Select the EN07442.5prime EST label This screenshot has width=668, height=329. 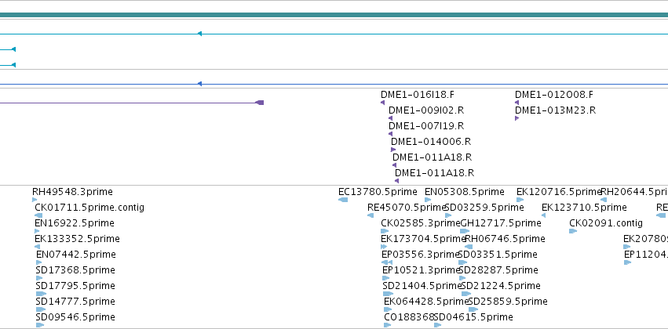[x=76, y=255]
